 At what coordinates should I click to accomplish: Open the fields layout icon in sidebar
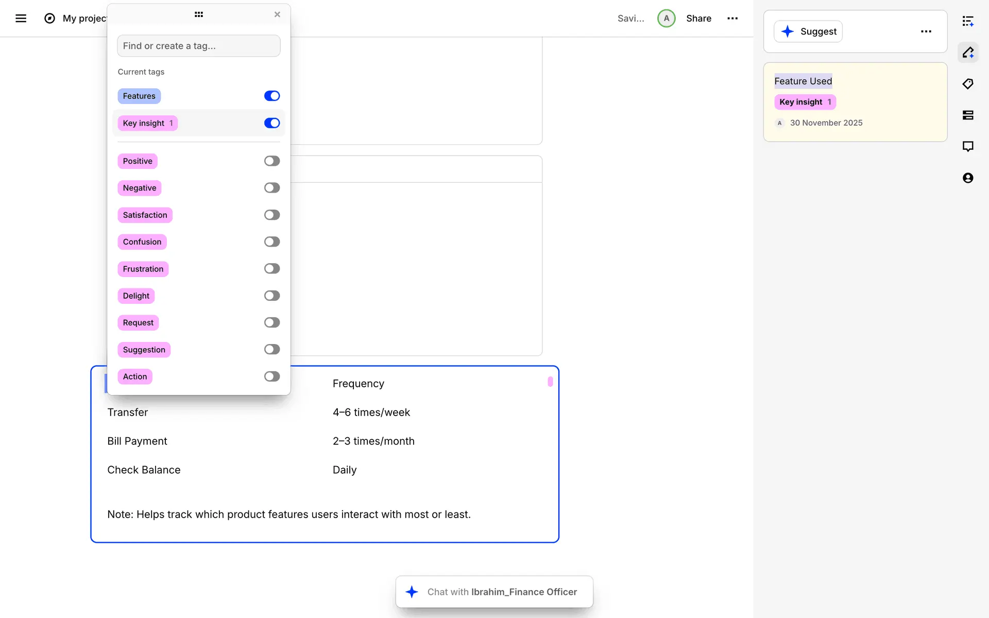pos(968,115)
